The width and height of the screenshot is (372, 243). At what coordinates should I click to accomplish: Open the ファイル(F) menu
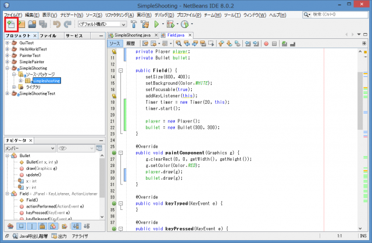coord(13,15)
